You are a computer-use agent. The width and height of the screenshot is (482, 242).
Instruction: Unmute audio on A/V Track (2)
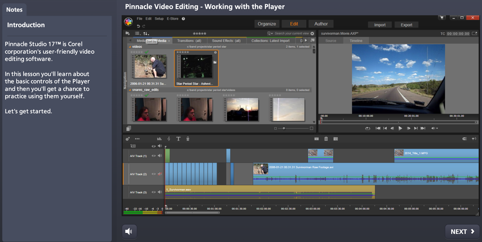(160, 174)
